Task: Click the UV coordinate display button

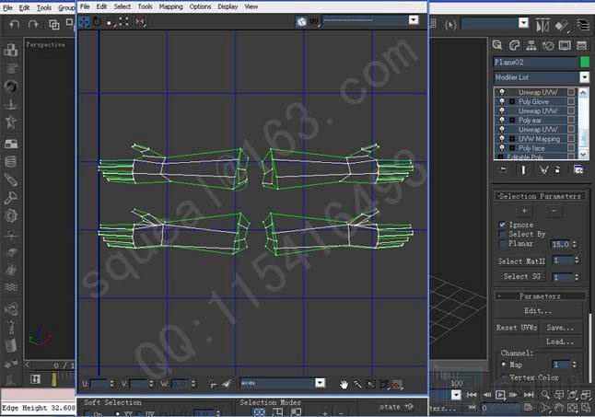Action: 314,21
